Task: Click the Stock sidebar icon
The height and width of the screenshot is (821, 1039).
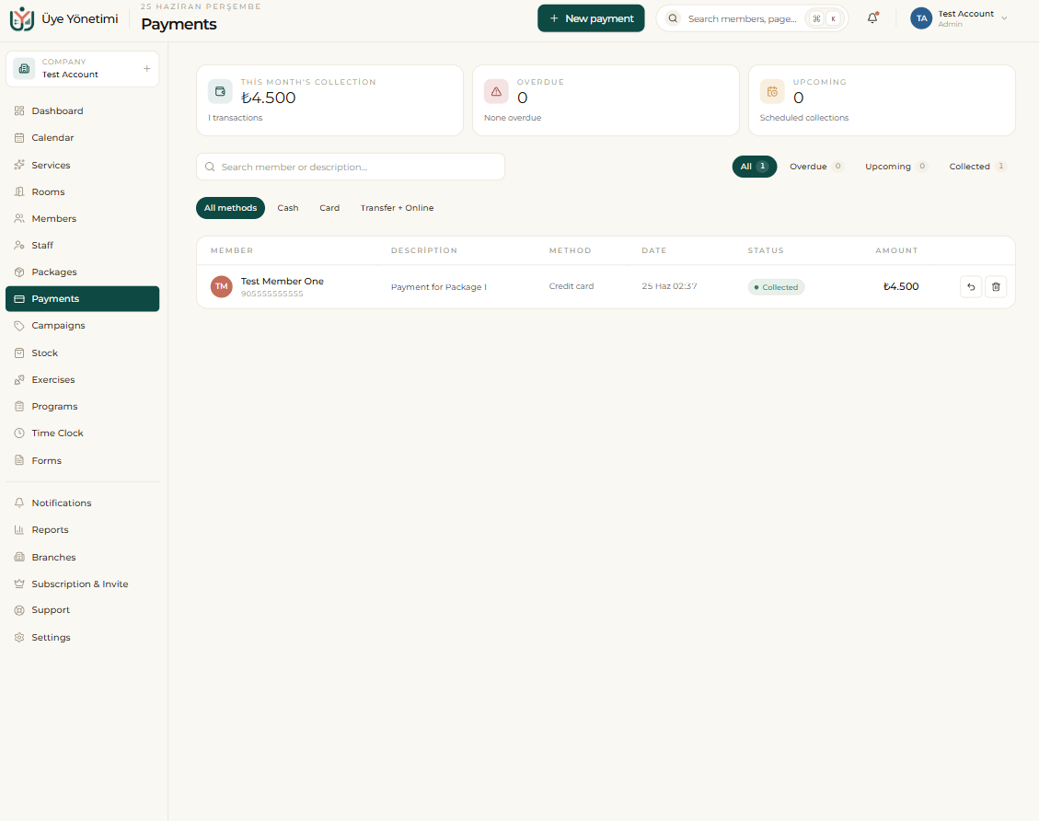Action: click(19, 353)
